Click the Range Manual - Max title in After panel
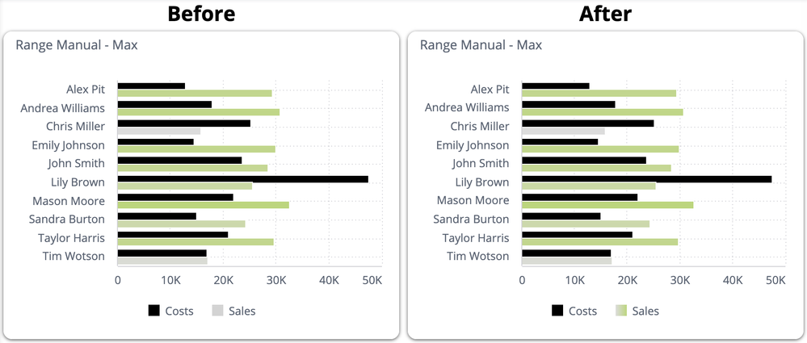Screen dimensions: 807x343 [x=481, y=45]
